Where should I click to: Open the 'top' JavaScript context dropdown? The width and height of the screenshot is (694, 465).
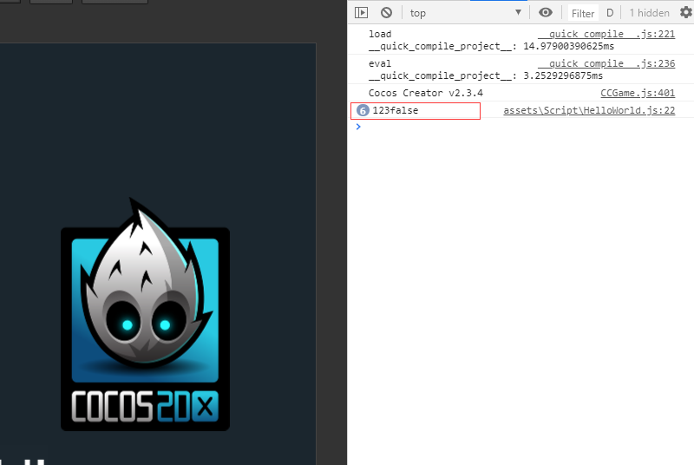click(466, 13)
